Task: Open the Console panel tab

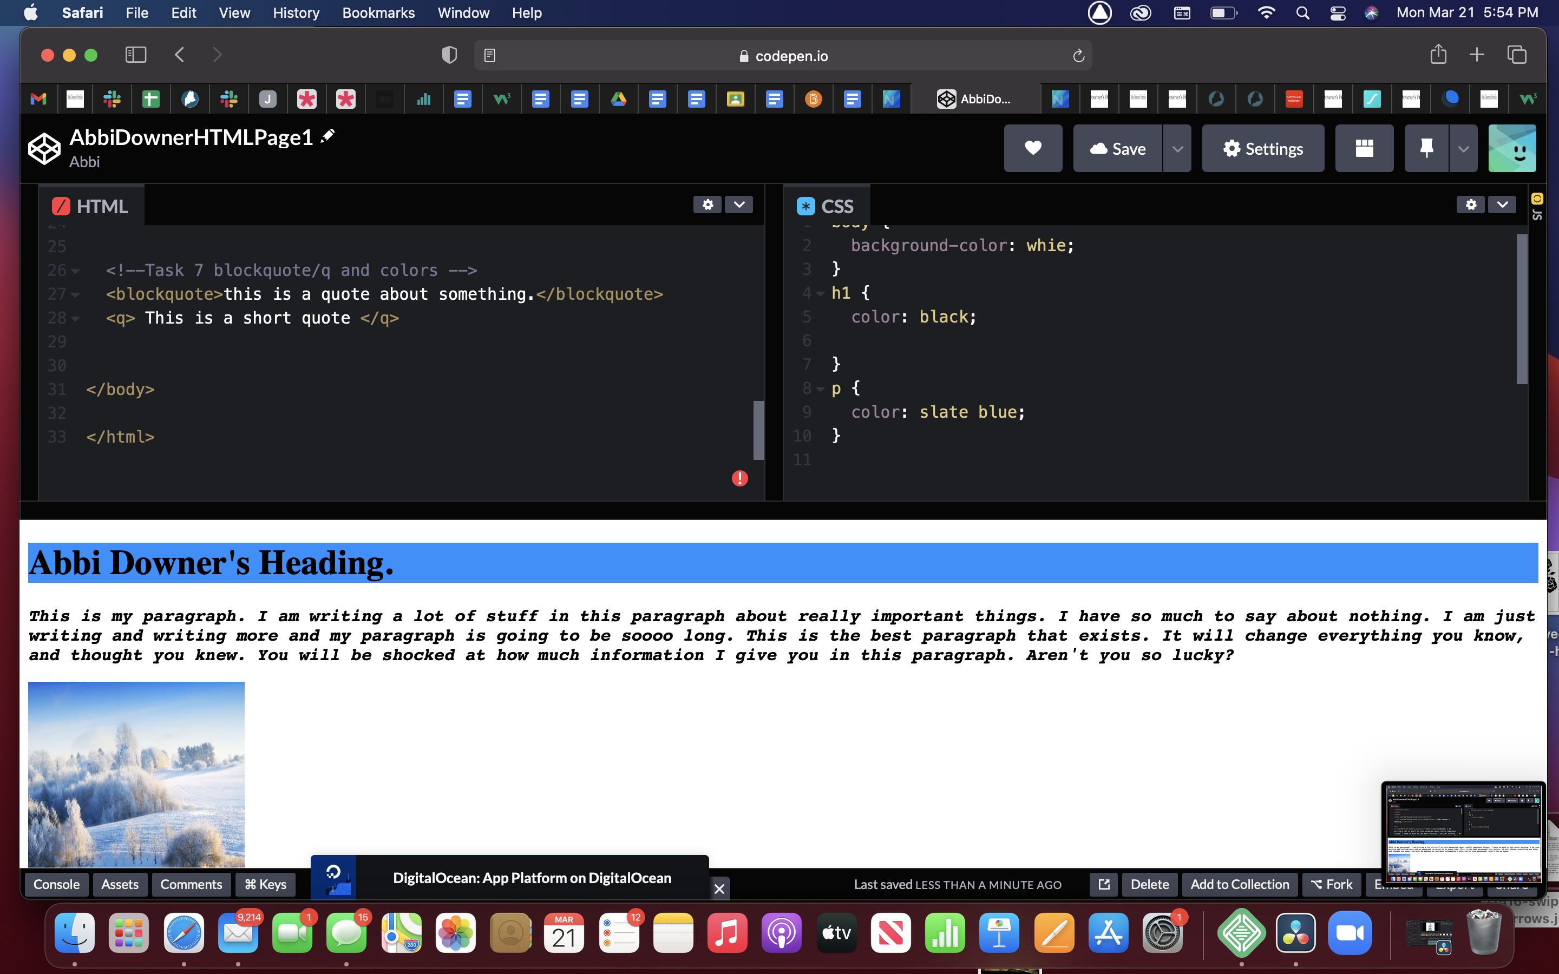Action: [x=56, y=885]
